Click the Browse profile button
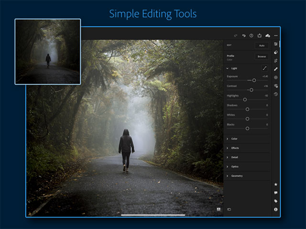Image resolution: width=306 pixels, height=229 pixels. (x=262, y=56)
